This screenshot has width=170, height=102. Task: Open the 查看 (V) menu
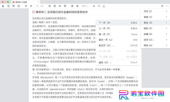tap(155, 17)
